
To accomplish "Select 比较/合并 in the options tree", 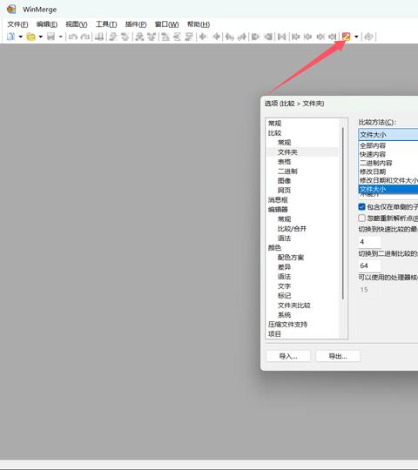I will click(x=292, y=229).
